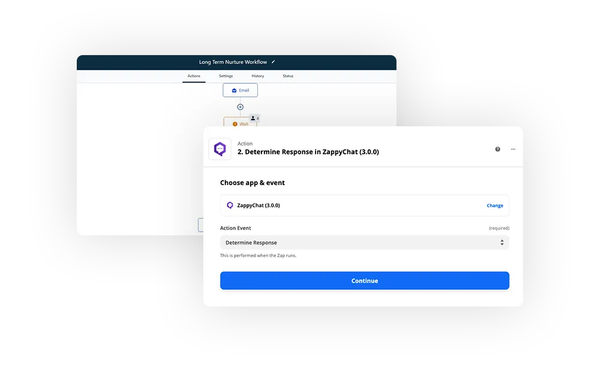Image resolution: width=598 pixels, height=367 pixels.
Task: Click the small ZappyChat icon in the app field
Action: click(x=230, y=205)
